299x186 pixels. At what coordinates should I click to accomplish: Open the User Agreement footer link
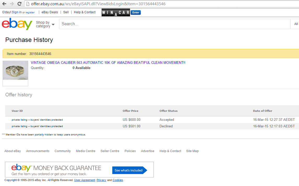(x=85, y=180)
